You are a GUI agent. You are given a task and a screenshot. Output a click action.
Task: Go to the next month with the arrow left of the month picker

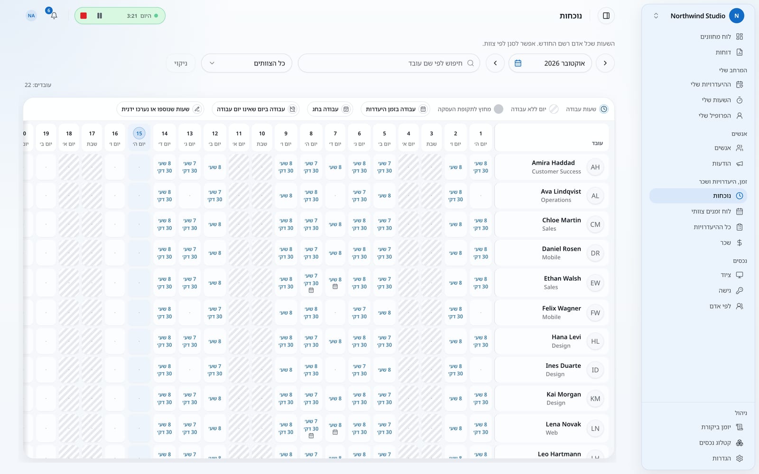(495, 63)
